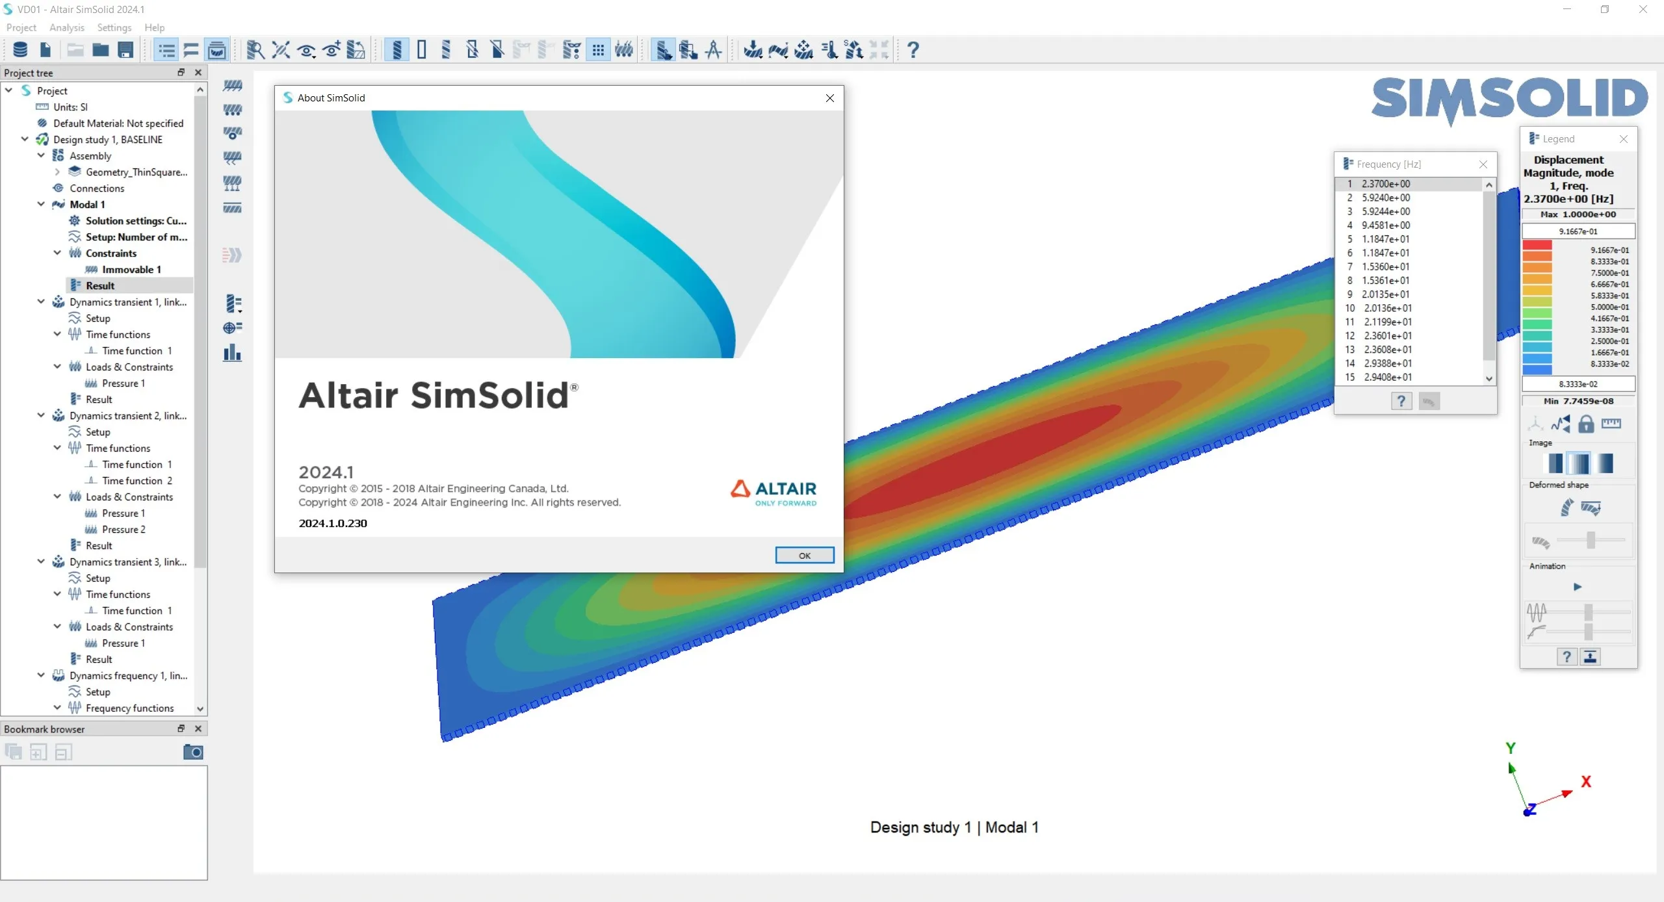
Task: Click the red color swatch in the Legend
Action: tap(1537, 245)
